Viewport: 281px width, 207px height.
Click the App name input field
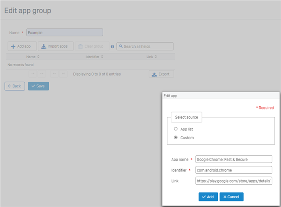[234, 159]
